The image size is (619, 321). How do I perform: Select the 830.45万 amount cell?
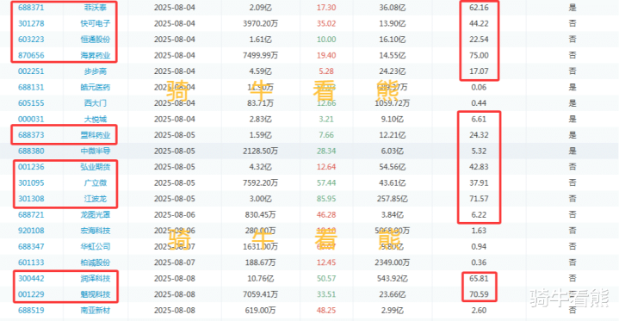pos(260,215)
